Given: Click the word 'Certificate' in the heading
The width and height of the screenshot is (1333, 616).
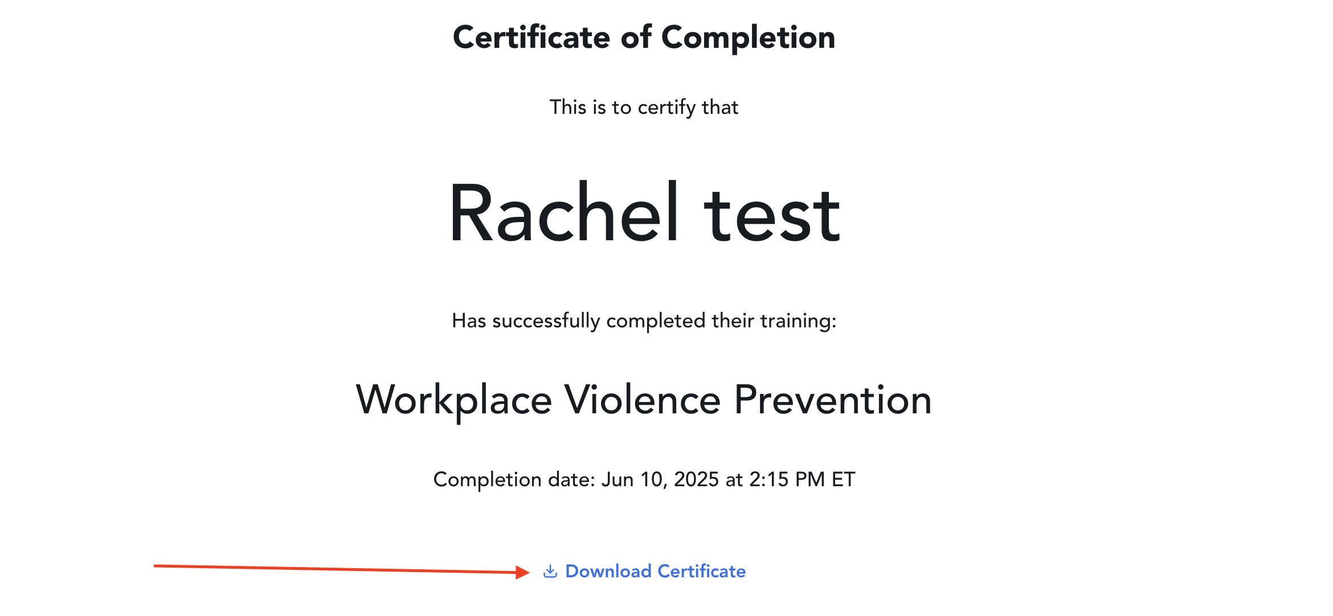Looking at the screenshot, I should [x=531, y=38].
